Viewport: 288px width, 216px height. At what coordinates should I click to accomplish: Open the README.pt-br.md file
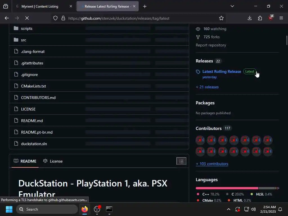[37, 132]
